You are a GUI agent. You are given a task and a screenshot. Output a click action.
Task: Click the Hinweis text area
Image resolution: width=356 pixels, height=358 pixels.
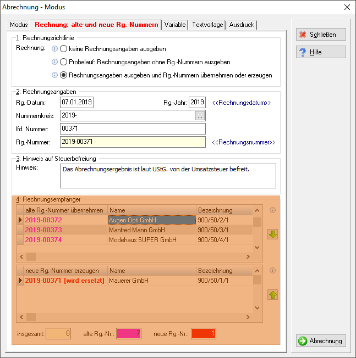pyautogui.click(x=168, y=176)
